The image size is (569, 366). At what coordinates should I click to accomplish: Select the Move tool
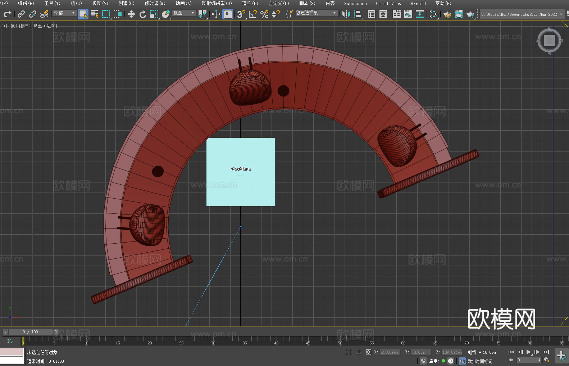click(131, 14)
